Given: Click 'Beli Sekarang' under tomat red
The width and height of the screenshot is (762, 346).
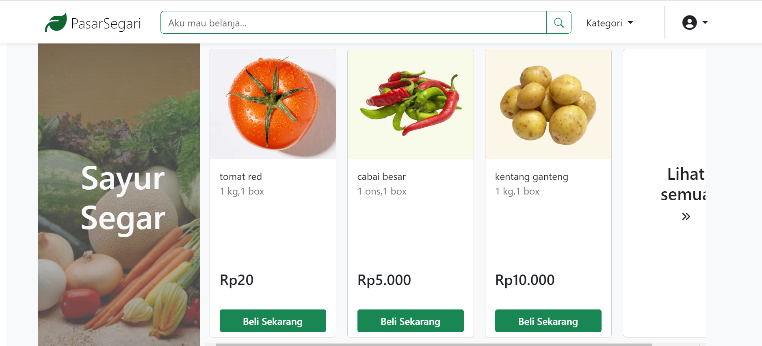Looking at the screenshot, I should [273, 321].
